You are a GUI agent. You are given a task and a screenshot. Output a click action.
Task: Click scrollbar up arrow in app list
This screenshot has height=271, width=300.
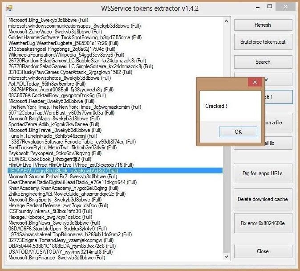pos(227,21)
